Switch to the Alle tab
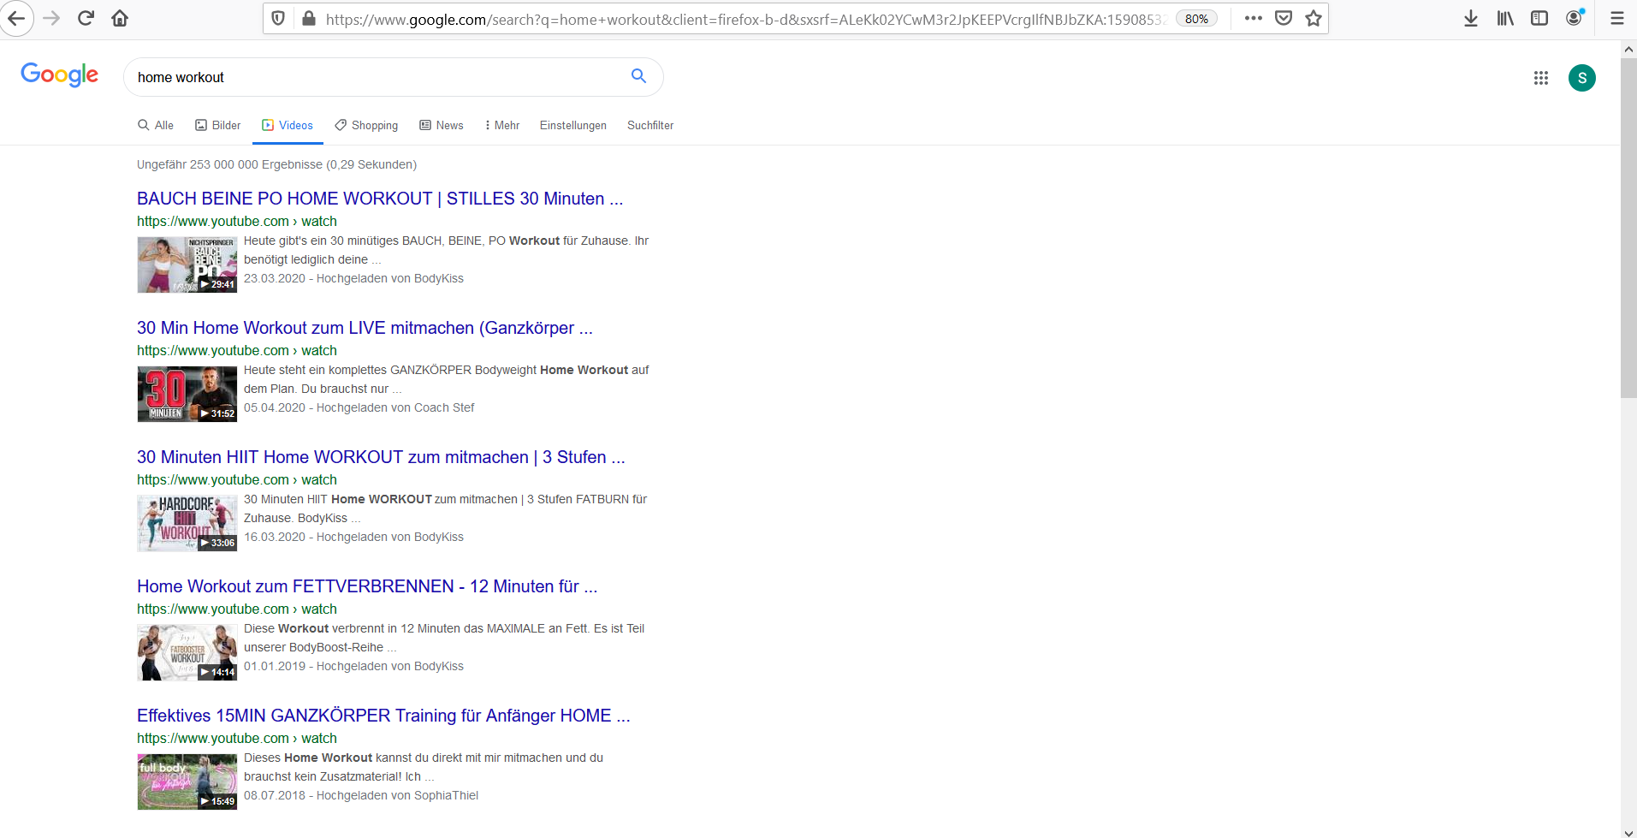 click(x=156, y=125)
